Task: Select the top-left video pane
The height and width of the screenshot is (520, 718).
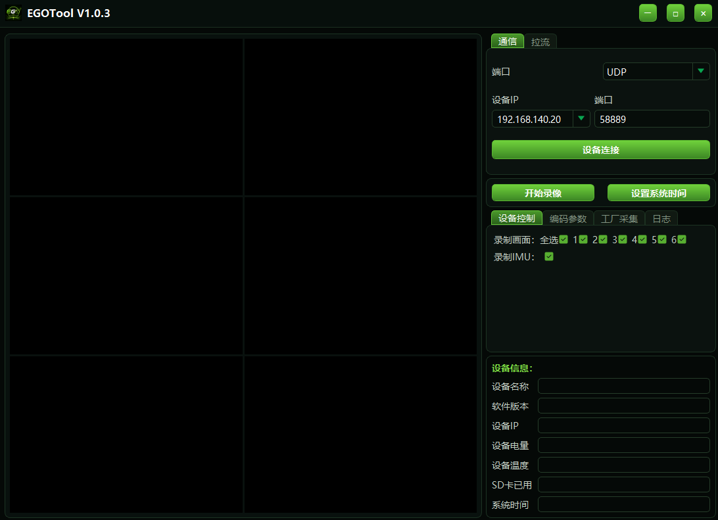Action: coord(126,117)
